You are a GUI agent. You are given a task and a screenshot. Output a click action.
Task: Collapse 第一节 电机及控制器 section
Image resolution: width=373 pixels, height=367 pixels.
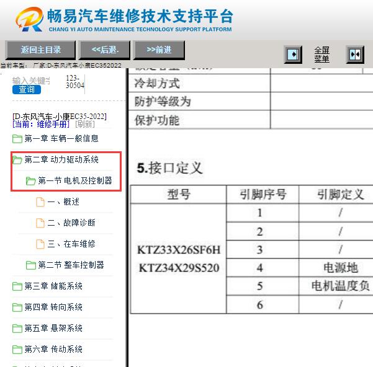(75, 180)
